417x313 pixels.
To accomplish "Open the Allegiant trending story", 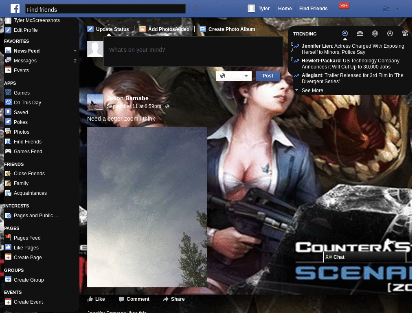I will point(352,78).
